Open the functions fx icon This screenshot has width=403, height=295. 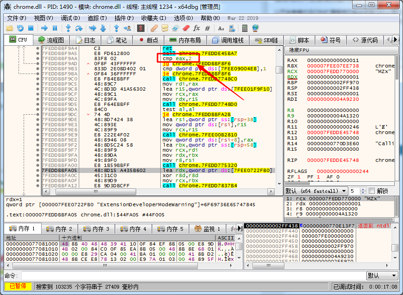point(196,28)
